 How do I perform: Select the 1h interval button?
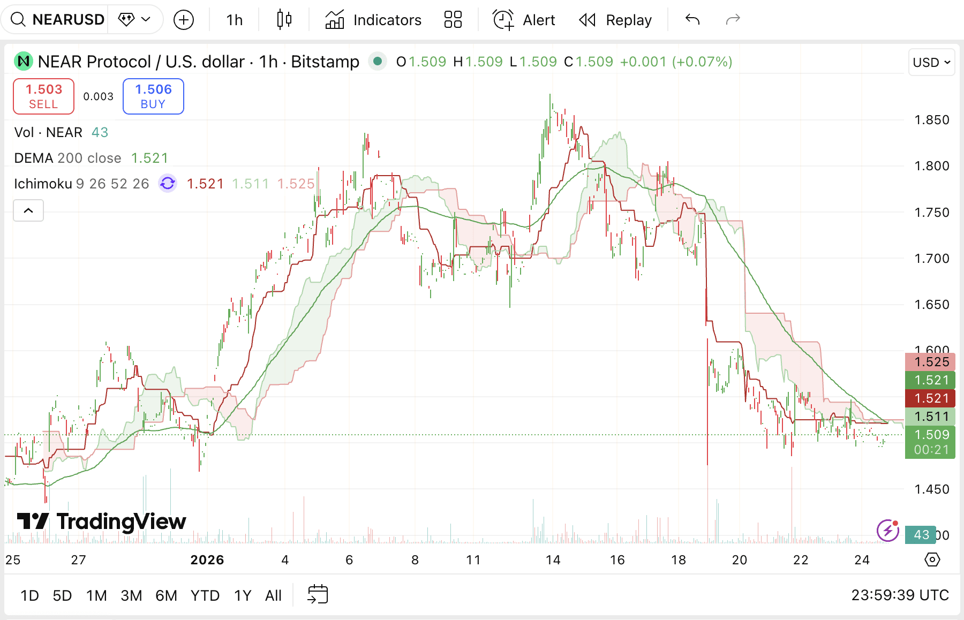tap(234, 20)
